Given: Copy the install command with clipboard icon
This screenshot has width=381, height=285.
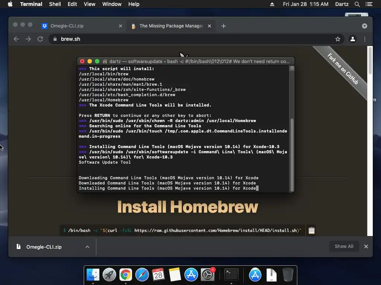Looking at the screenshot, I should tap(311, 230).
